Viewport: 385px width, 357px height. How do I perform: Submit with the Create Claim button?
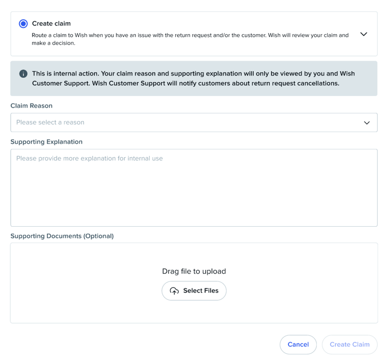click(349, 345)
